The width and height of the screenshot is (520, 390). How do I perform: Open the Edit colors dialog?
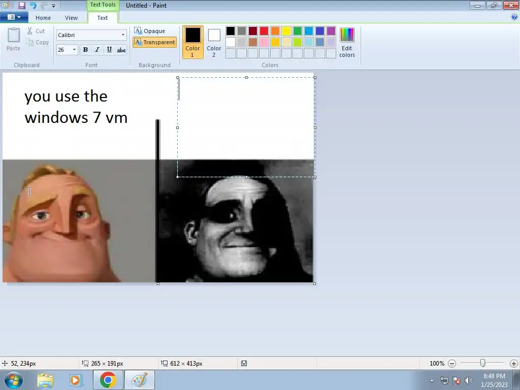coord(347,43)
